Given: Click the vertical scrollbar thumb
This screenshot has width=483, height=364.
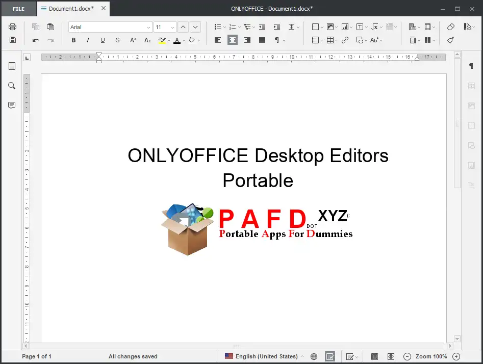Looking at the screenshot, I should [457, 123].
